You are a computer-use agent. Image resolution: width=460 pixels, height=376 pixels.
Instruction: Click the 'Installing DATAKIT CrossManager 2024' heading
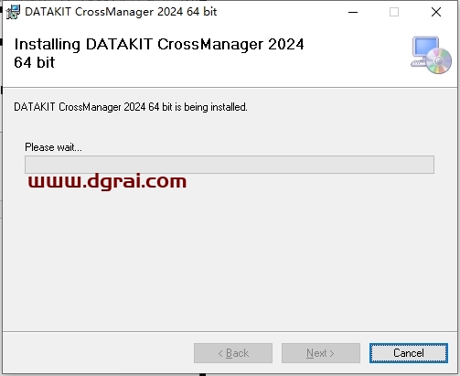pyautogui.click(x=159, y=53)
